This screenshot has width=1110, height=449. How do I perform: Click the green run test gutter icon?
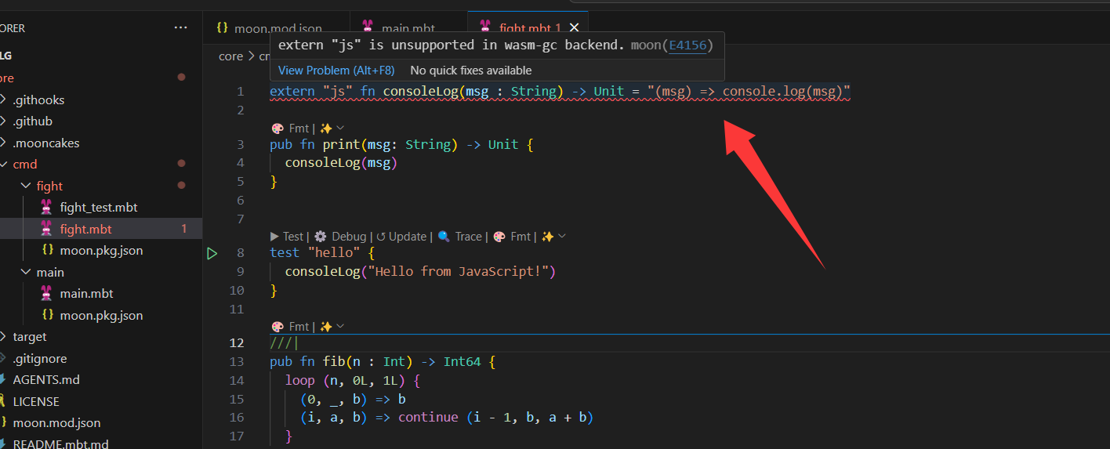pyautogui.click(x=212, y=253)
